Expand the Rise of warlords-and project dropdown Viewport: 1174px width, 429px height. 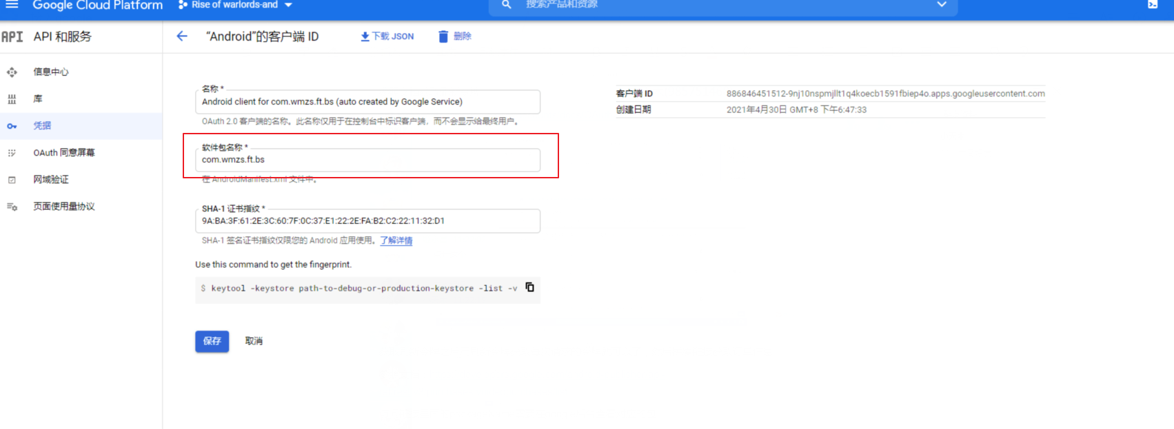click(288, 5)
